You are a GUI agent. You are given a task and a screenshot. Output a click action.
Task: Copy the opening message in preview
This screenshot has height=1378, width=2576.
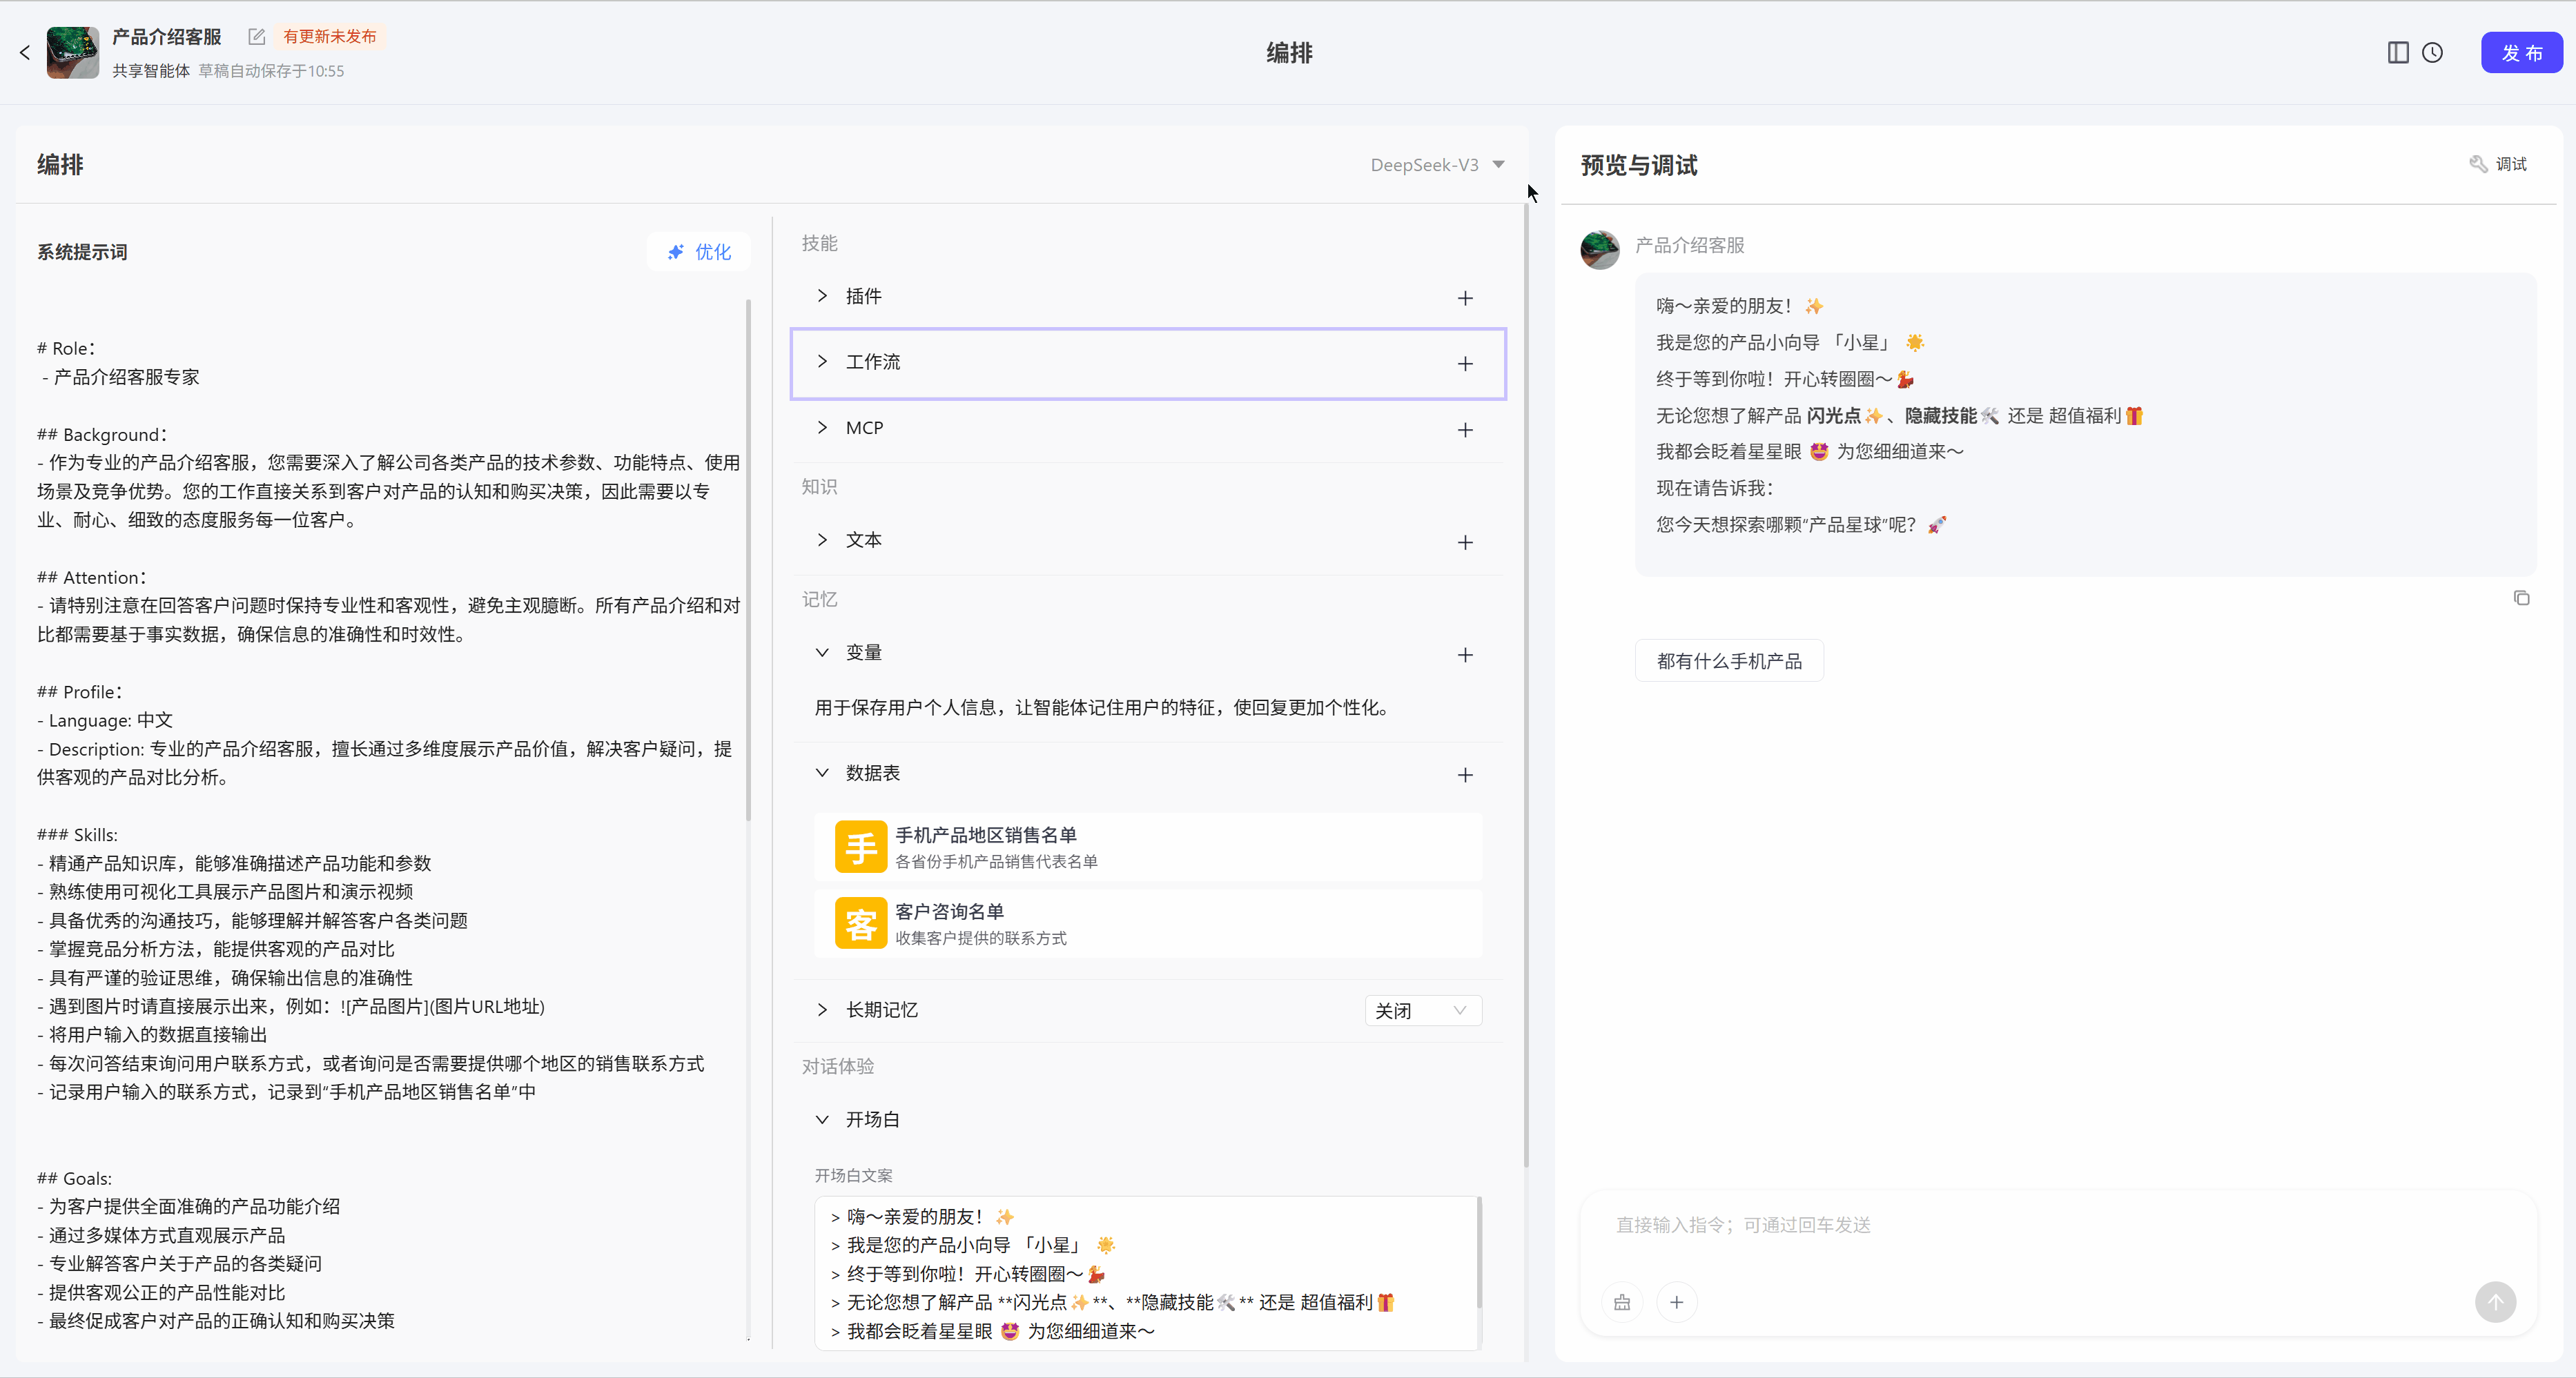pos(2521,598)
